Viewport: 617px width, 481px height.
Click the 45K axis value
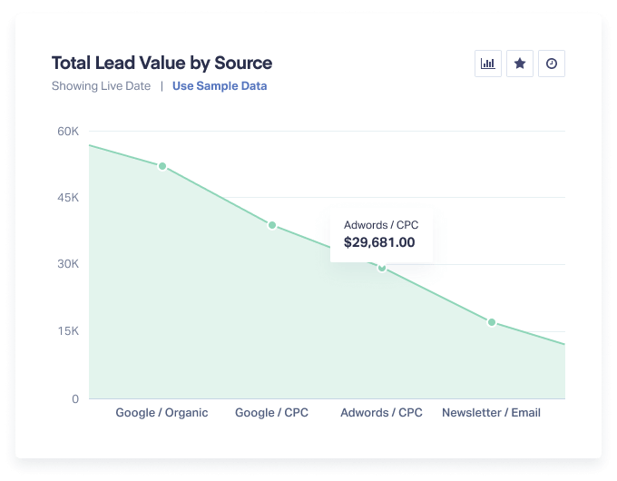pos(68,197)
